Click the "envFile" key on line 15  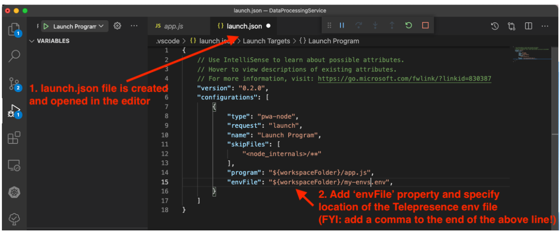tap(244, 182)
